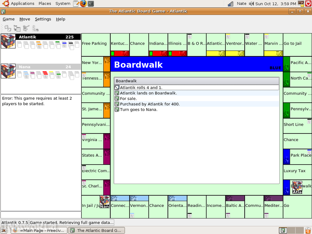Select the Park Place square
312x234 pixels.
tap(297, 157)
